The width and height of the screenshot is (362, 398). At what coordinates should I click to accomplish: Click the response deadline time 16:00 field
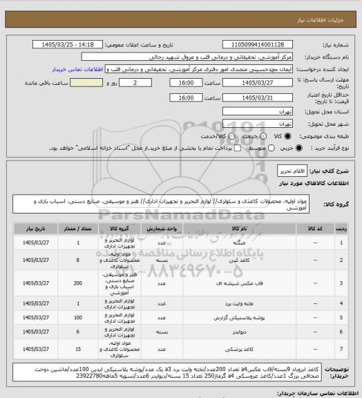tap(186, 83)
